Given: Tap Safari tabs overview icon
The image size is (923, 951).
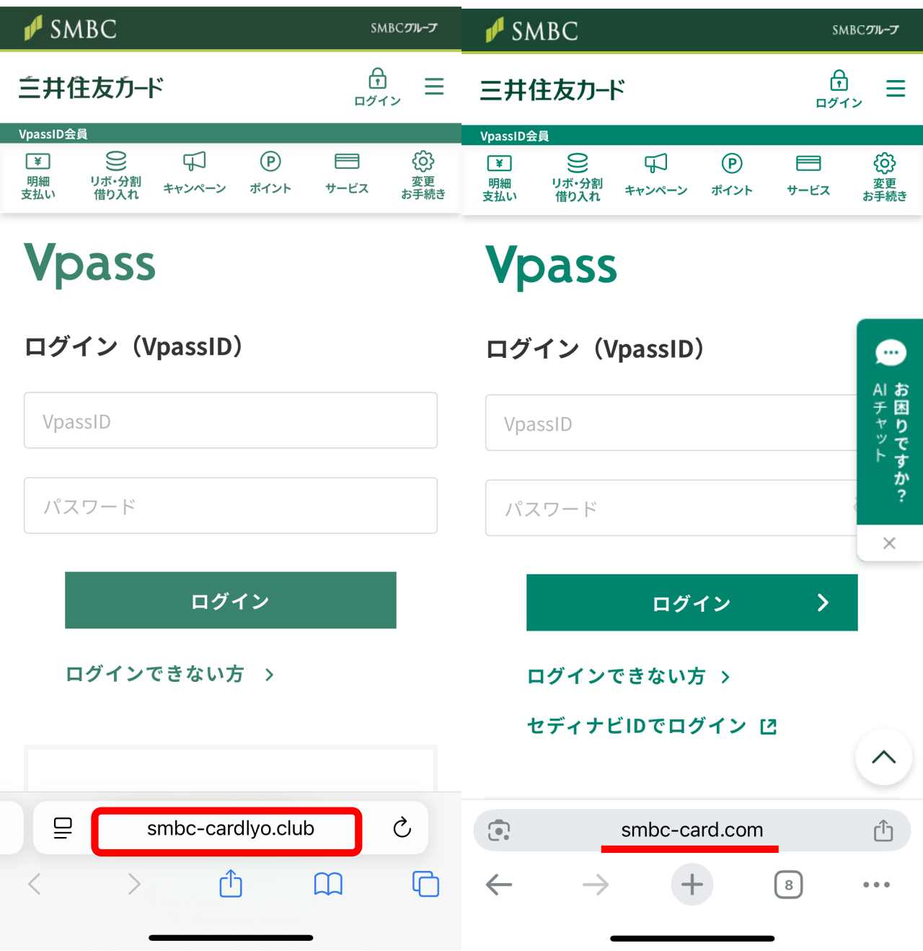Looking at the screenshot, I should 425,884.
